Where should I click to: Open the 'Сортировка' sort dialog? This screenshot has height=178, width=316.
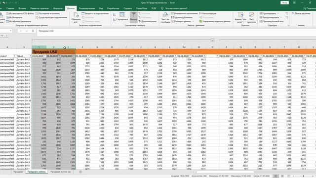click(122, 17)
